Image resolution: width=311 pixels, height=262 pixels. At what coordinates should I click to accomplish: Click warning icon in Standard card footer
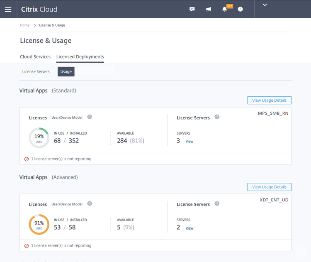27,159
